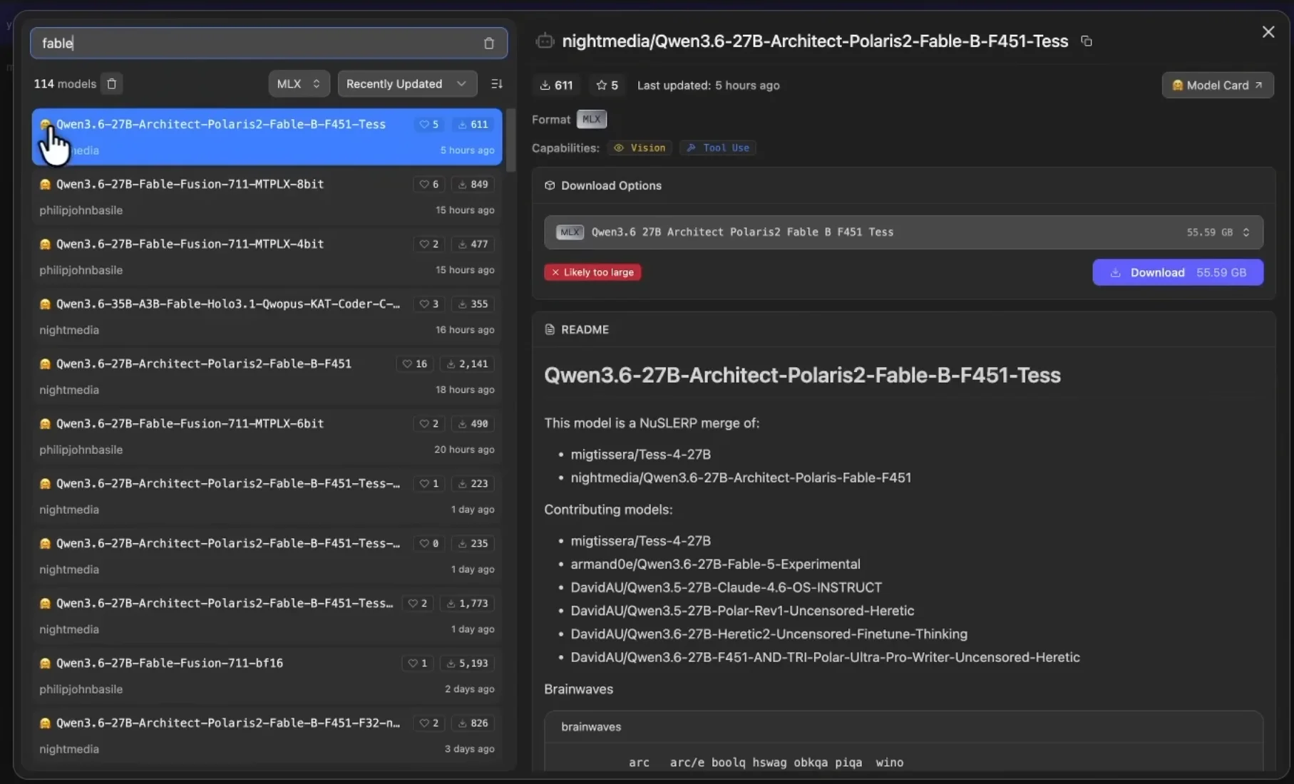Click the "DavidAU/Qwen3.6-27B-F451-AND-TRI-Polar-Ultra-Pro-Writer" entry
The height and width of the screenshot is (784, 1294).
point(825,658)
